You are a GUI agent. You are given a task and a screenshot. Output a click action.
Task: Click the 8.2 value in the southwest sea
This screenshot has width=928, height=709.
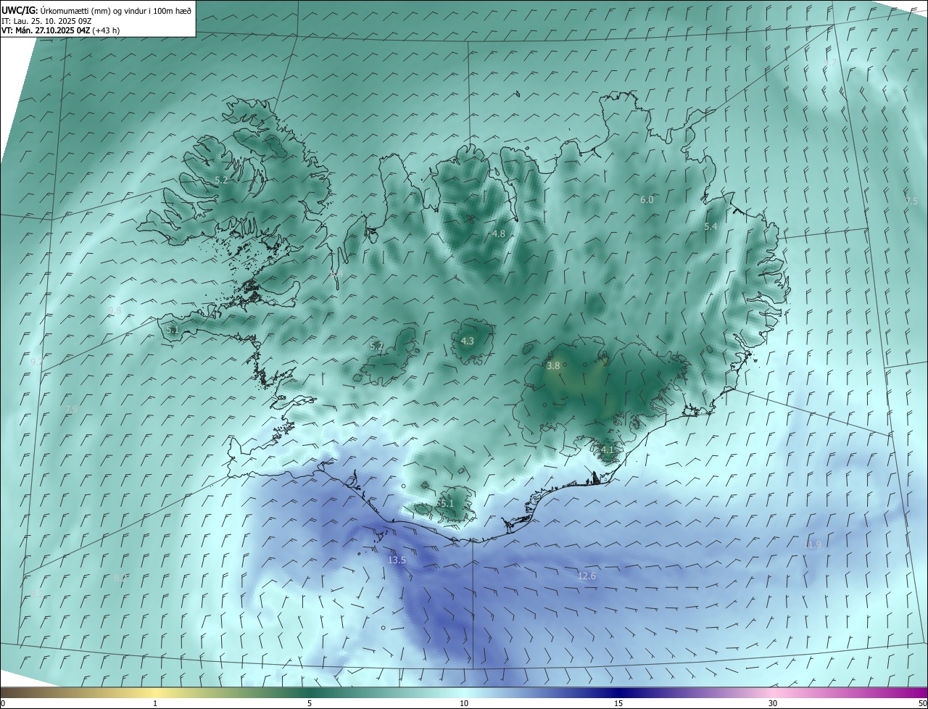click(121, 579)
